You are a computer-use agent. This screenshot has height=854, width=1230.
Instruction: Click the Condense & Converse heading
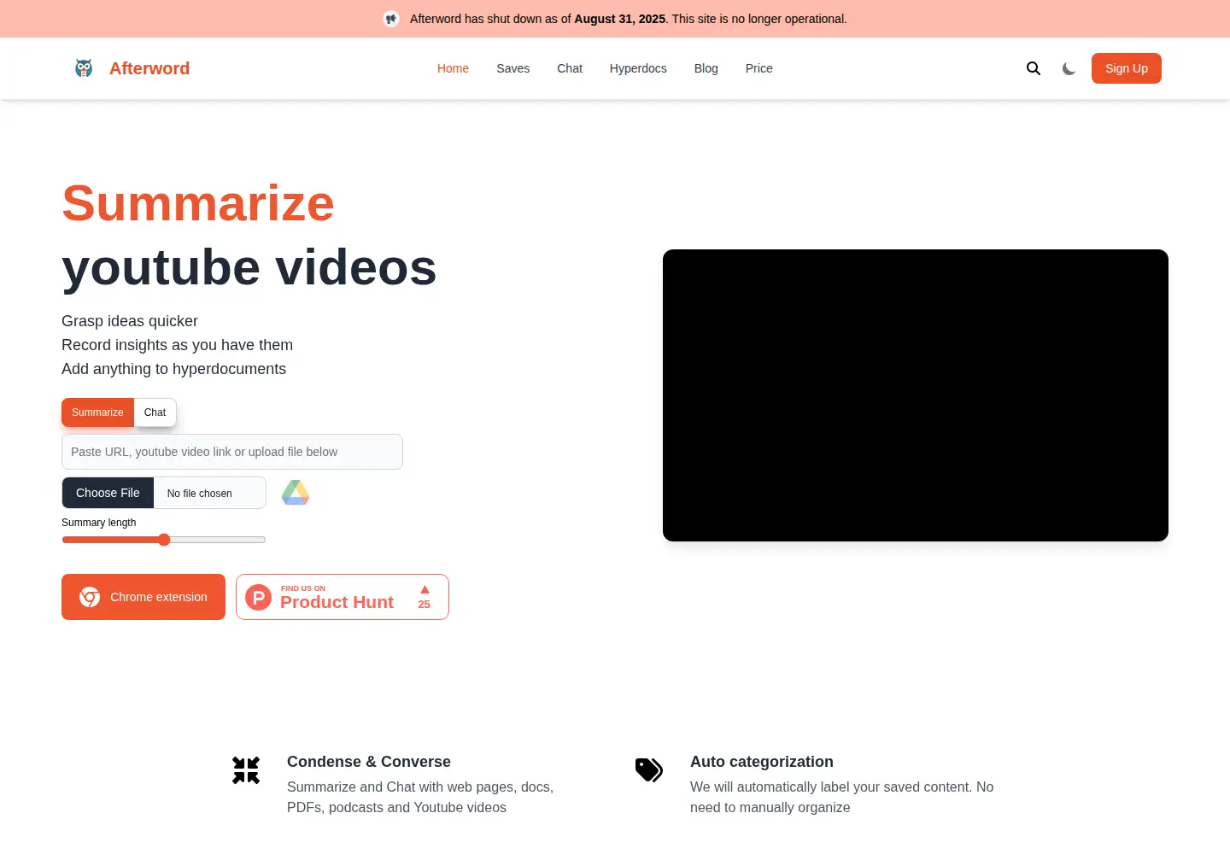[x=369, y=762]
